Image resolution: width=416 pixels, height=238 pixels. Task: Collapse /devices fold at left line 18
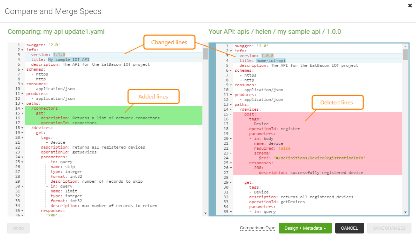(22, 128)
